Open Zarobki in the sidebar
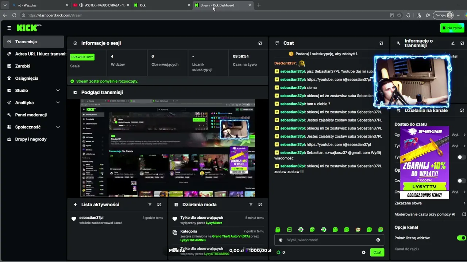The image size is (467, 262). [34, 66]
